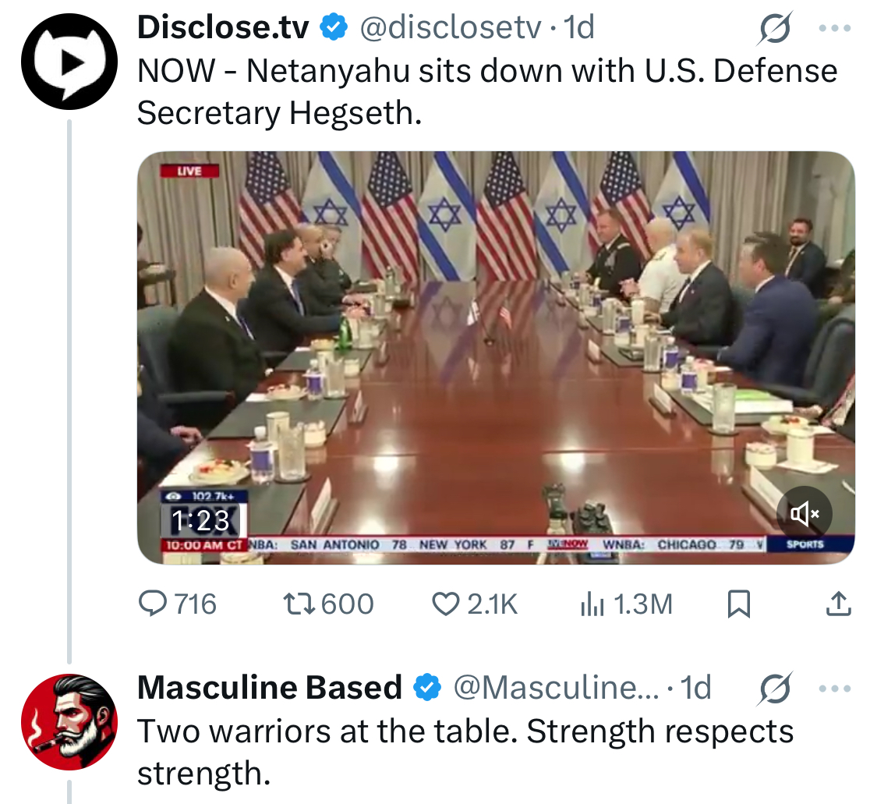The image size is (870, 804).
Task: Reply to the Disclose.tv post
Action: click(x=177, y=604)
